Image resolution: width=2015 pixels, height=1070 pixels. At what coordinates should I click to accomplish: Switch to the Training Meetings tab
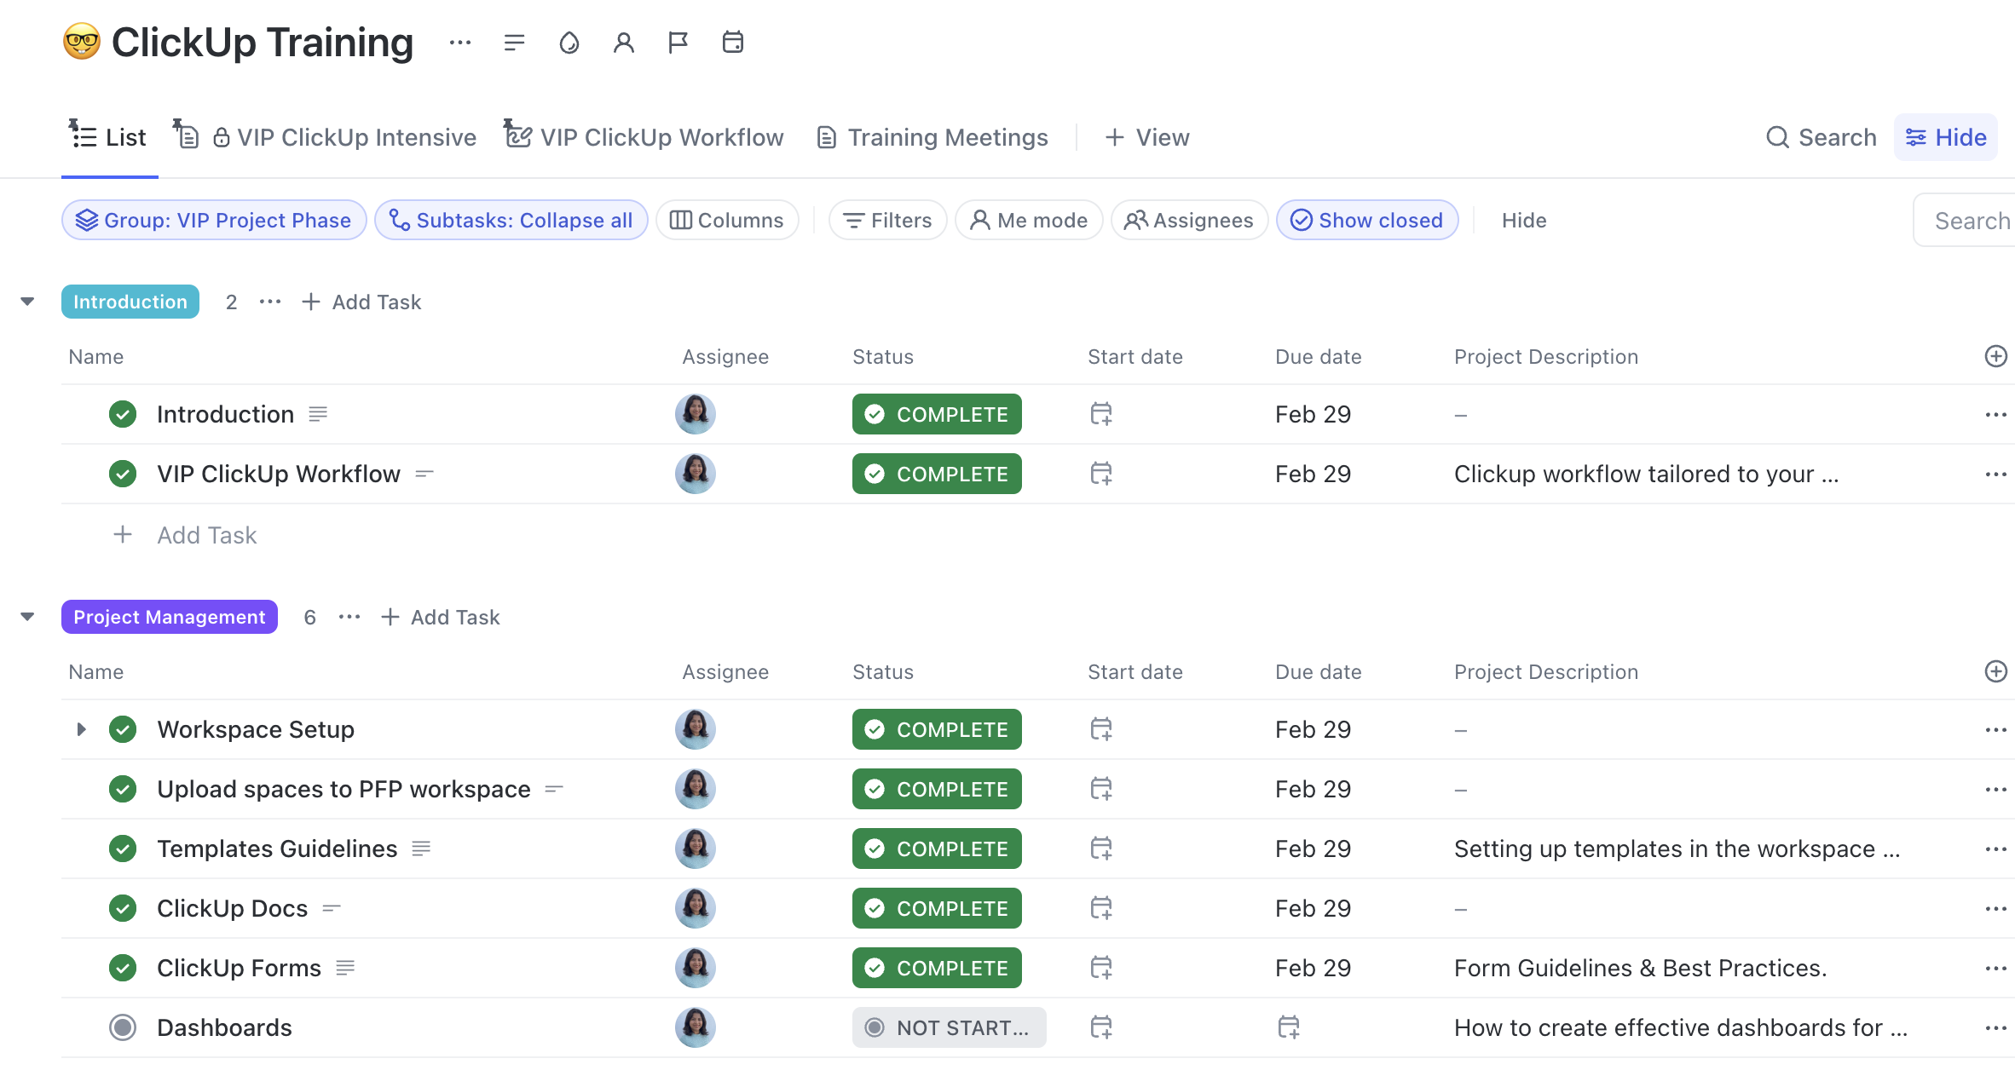932,137
